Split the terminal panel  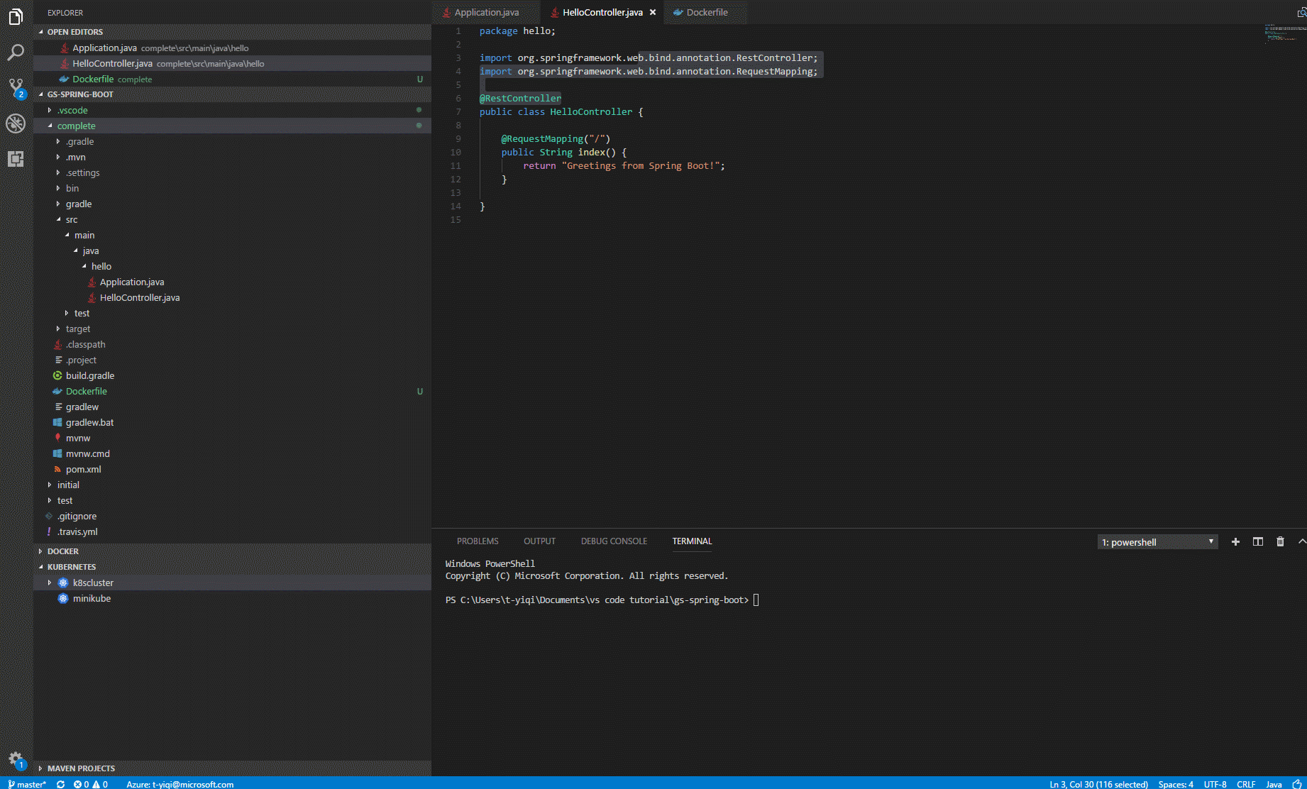(1257, 541)
